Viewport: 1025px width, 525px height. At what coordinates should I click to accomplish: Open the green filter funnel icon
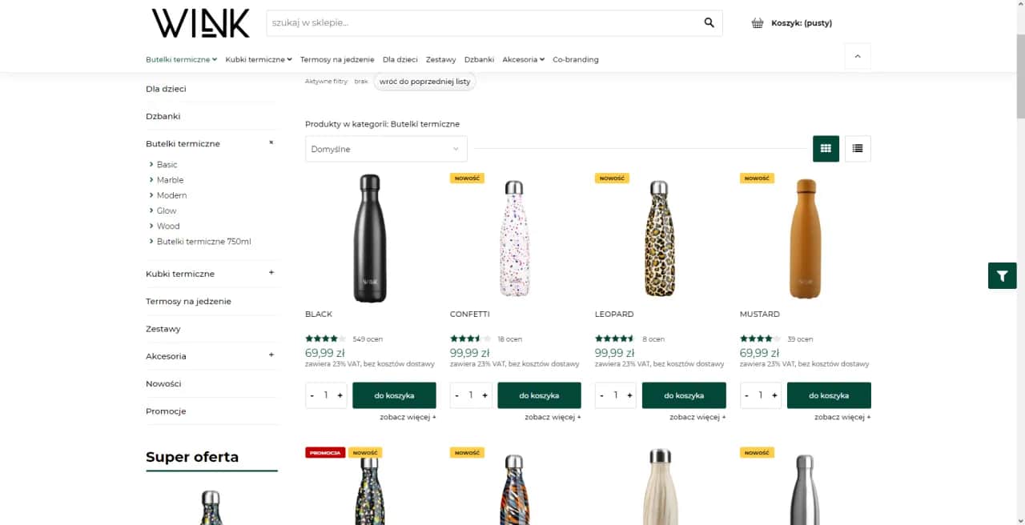(x=1002, y=275)
